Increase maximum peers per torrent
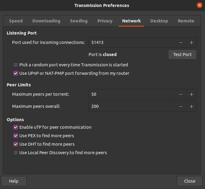 [x=191, y=94]
